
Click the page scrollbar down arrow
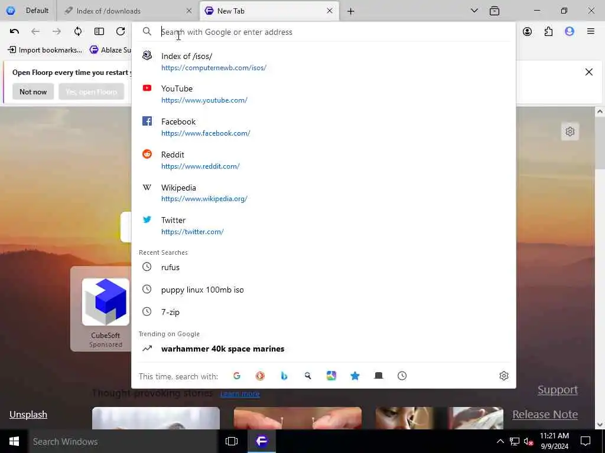[x=600, y=425]
